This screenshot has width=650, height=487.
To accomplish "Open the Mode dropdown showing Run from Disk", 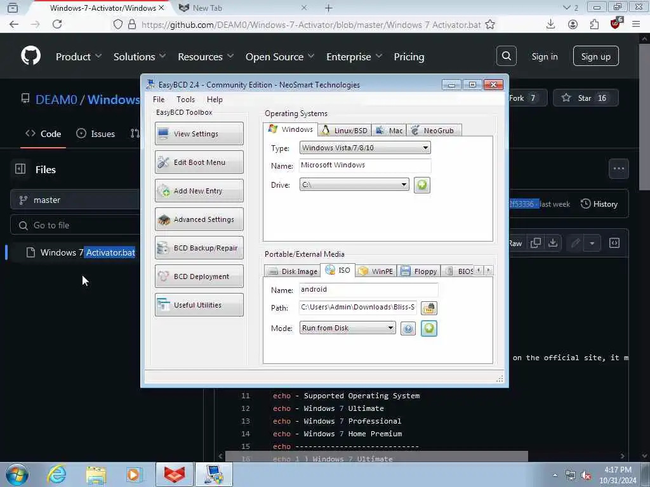I will (x=347, y=328).
